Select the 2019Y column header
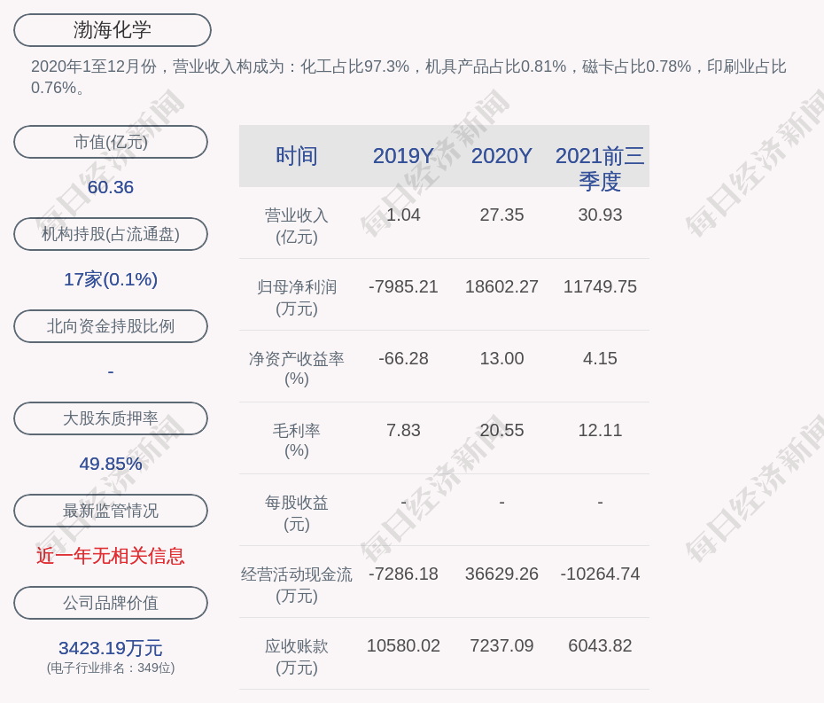 404,156
